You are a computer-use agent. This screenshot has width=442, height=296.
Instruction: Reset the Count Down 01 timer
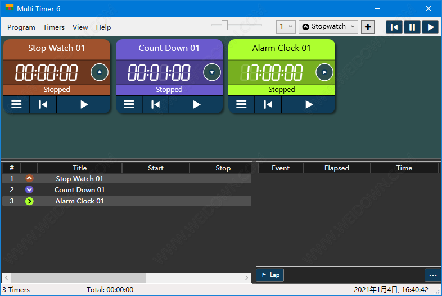click(x=155, y=104)
